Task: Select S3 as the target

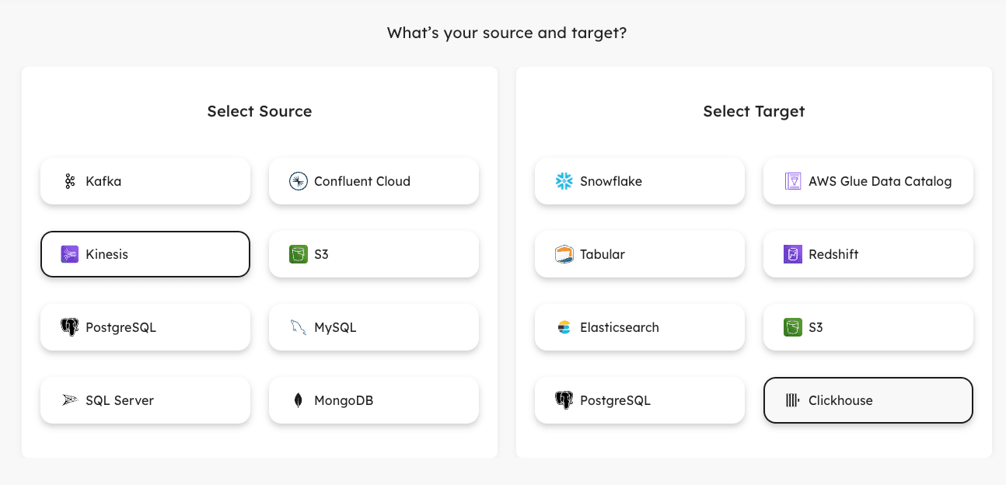Action: coord(868,327)
